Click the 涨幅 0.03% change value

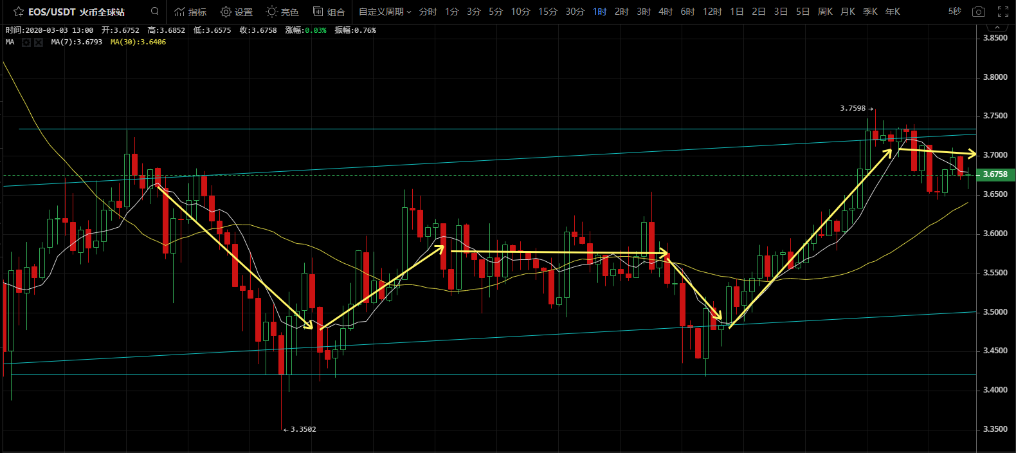[x=305, y=30]
